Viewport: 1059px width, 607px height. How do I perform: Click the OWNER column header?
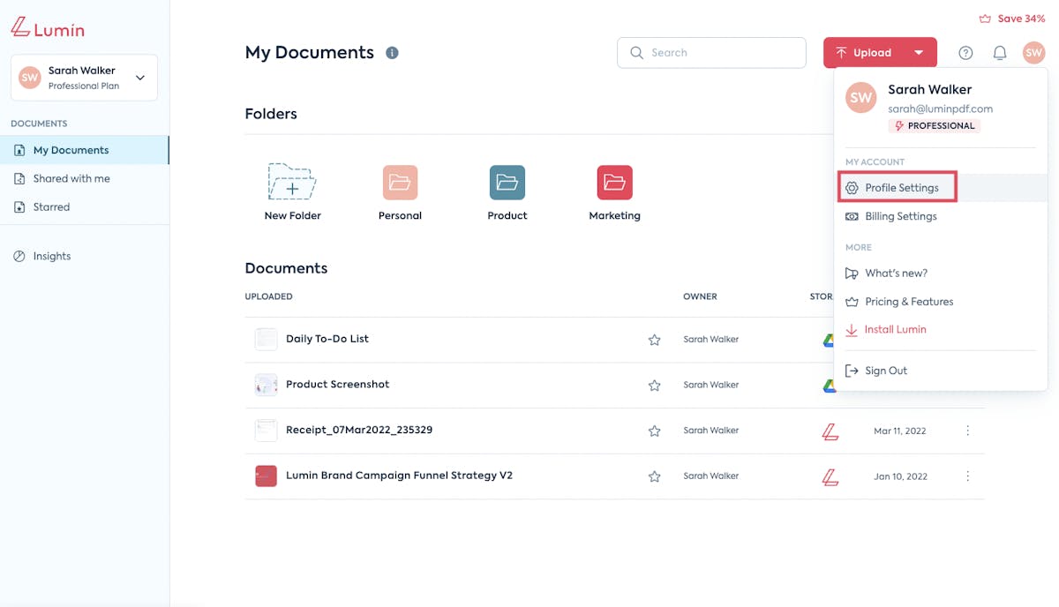click(x=700, y=296)
